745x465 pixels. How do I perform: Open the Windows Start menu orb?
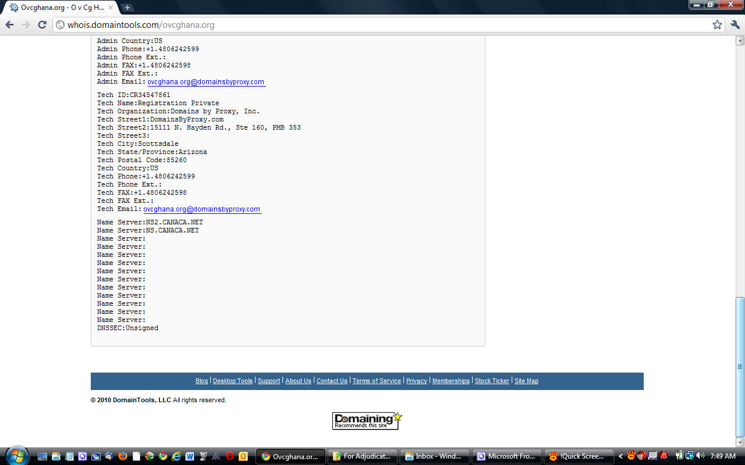(16, 455)
